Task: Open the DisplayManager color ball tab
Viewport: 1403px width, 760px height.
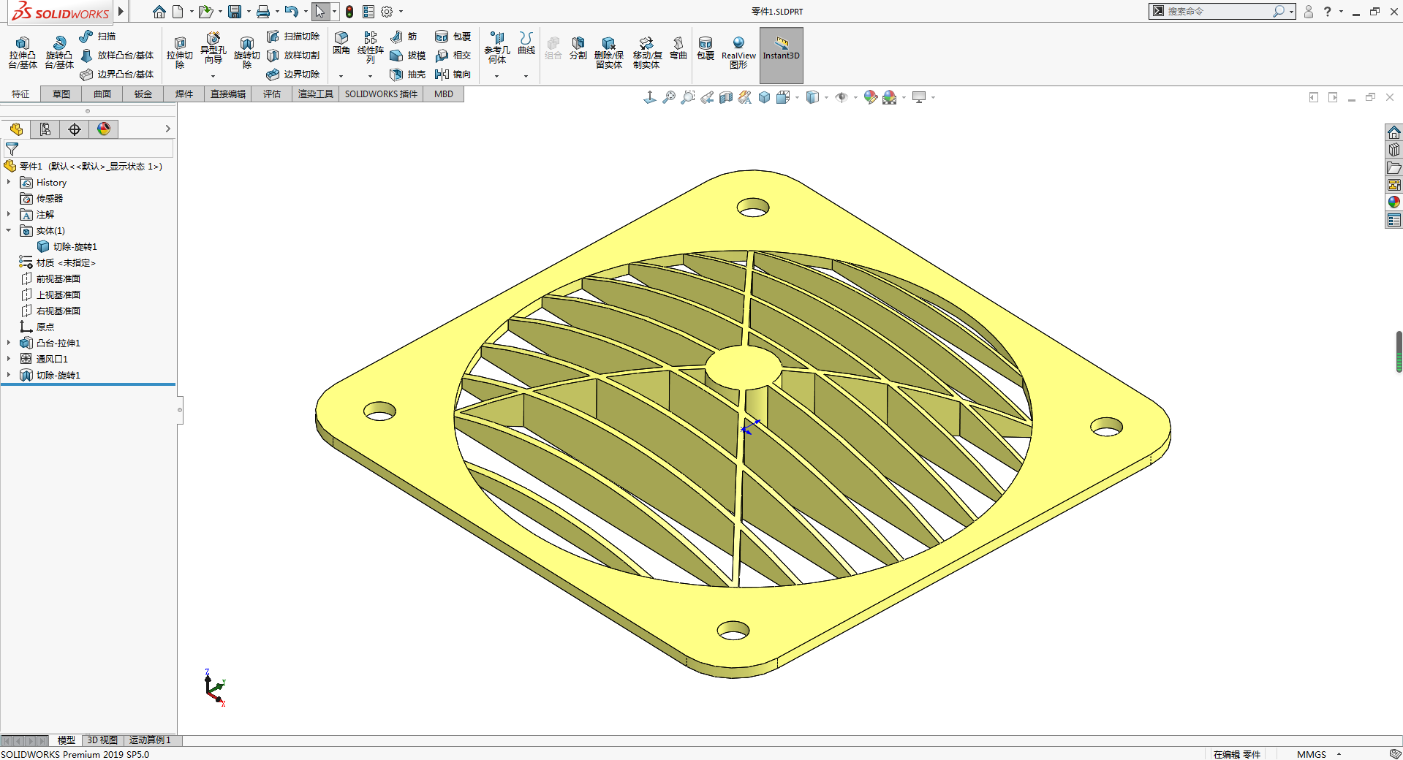Action: [x=104, y=129]
